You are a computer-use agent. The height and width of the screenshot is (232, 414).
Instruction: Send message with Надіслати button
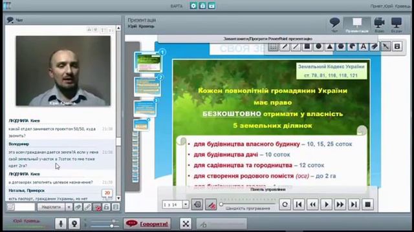[x=51, y=207]
